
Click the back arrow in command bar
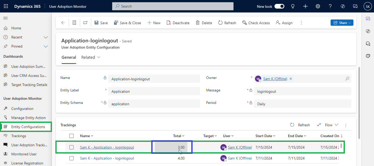(63, 23)
